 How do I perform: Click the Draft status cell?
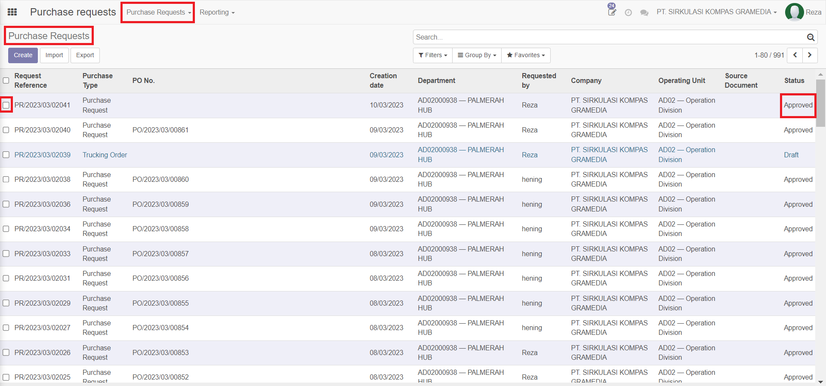pos(791,155)
